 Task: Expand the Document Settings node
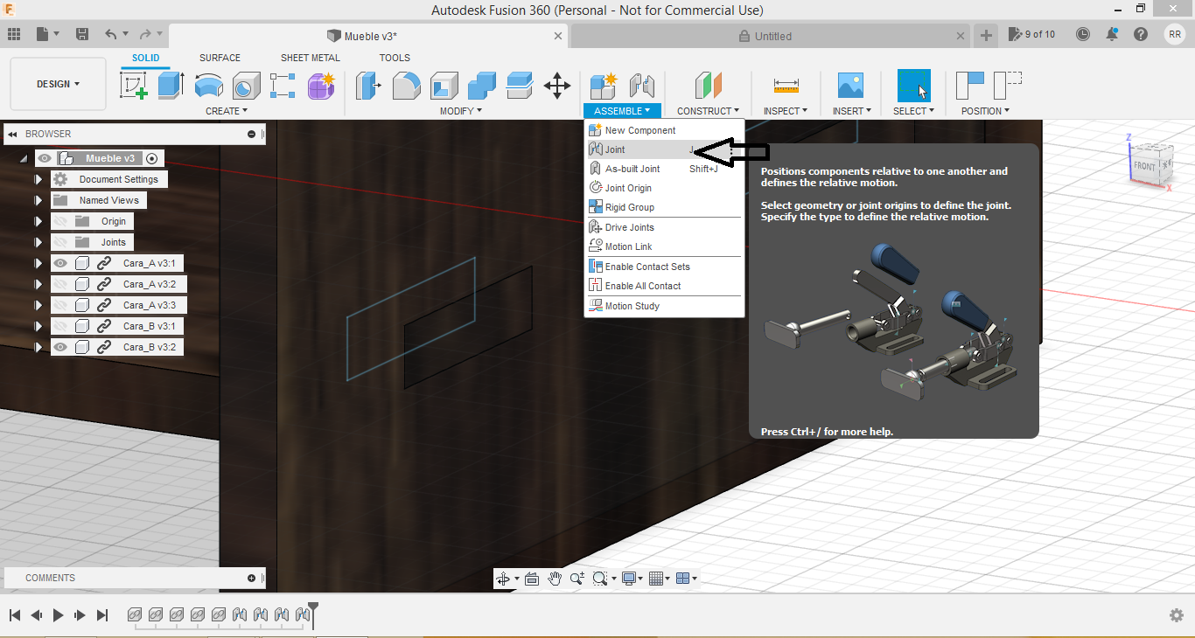(x=38, y=179)
